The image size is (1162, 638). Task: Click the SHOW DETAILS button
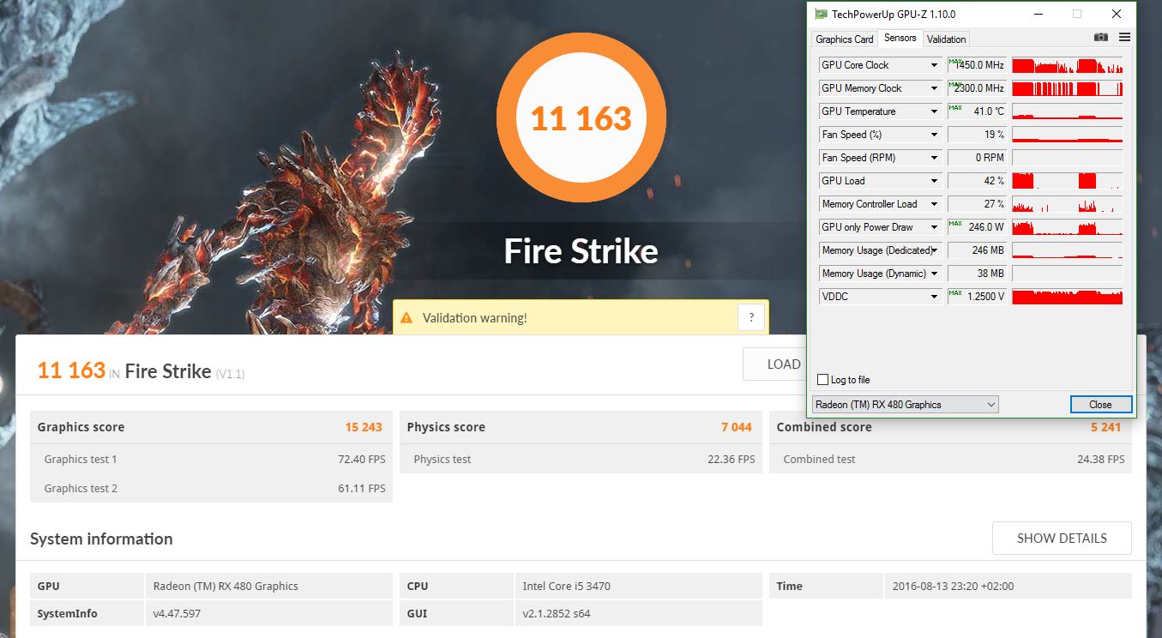pos(1062,539)
